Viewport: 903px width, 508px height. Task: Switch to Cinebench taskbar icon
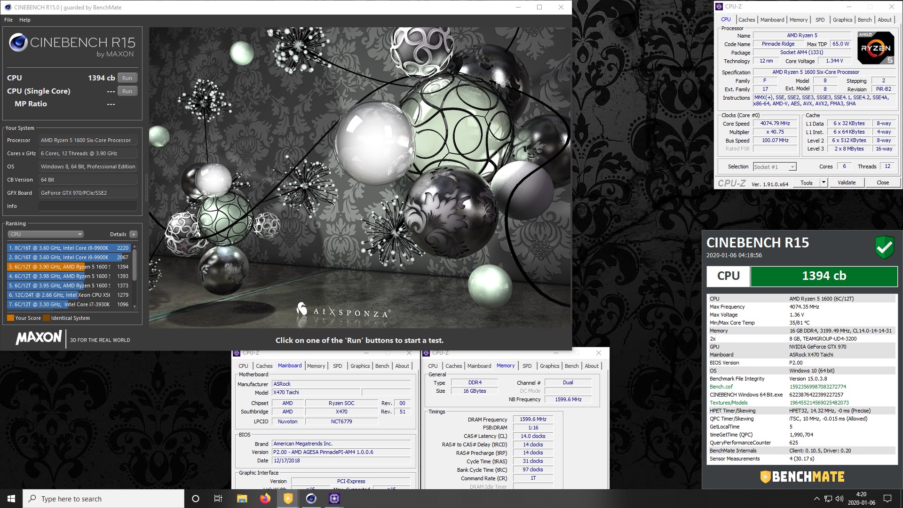tap(311, 499)
